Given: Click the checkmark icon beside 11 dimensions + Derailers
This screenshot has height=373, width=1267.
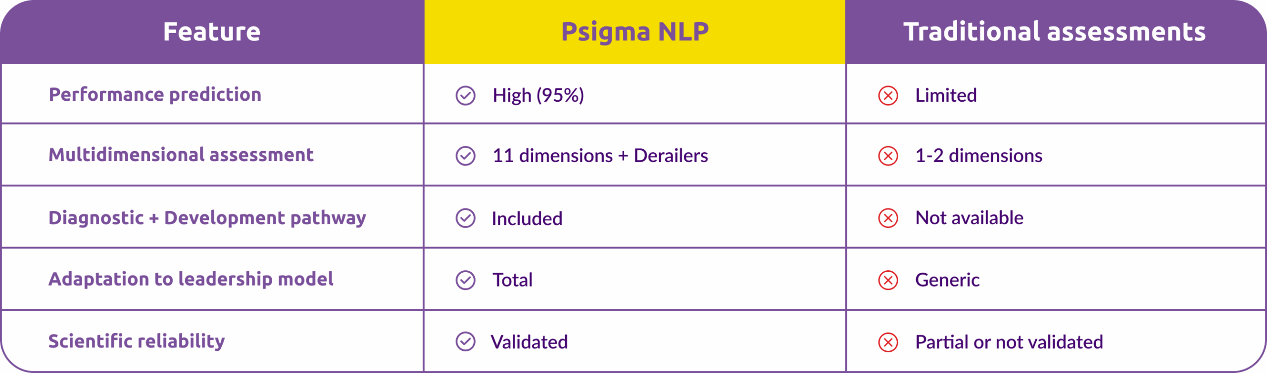Looking at the screenshot, I should 465,156.
